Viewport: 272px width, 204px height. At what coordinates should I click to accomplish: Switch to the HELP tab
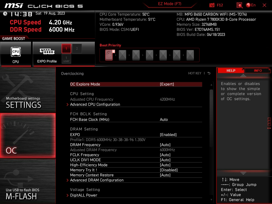click(x=231, y=70)
